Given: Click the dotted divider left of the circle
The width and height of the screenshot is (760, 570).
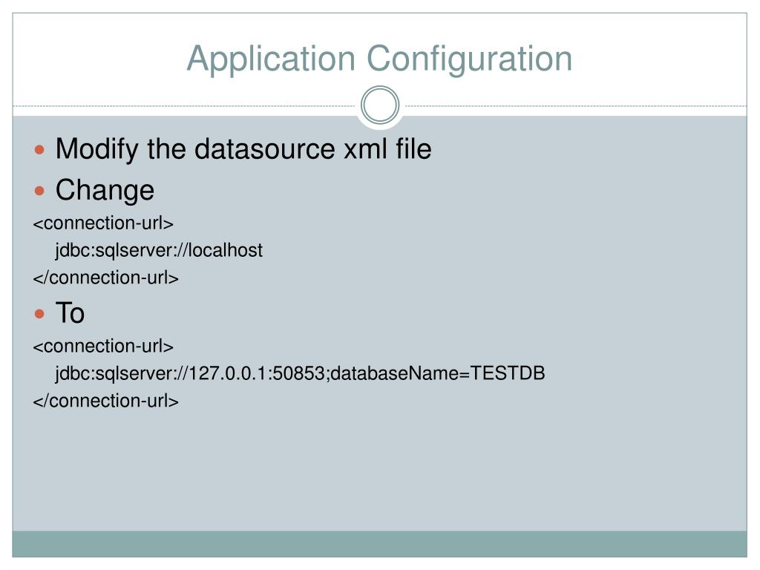Looking at the screenshot, I should click(x=186, y=106).
